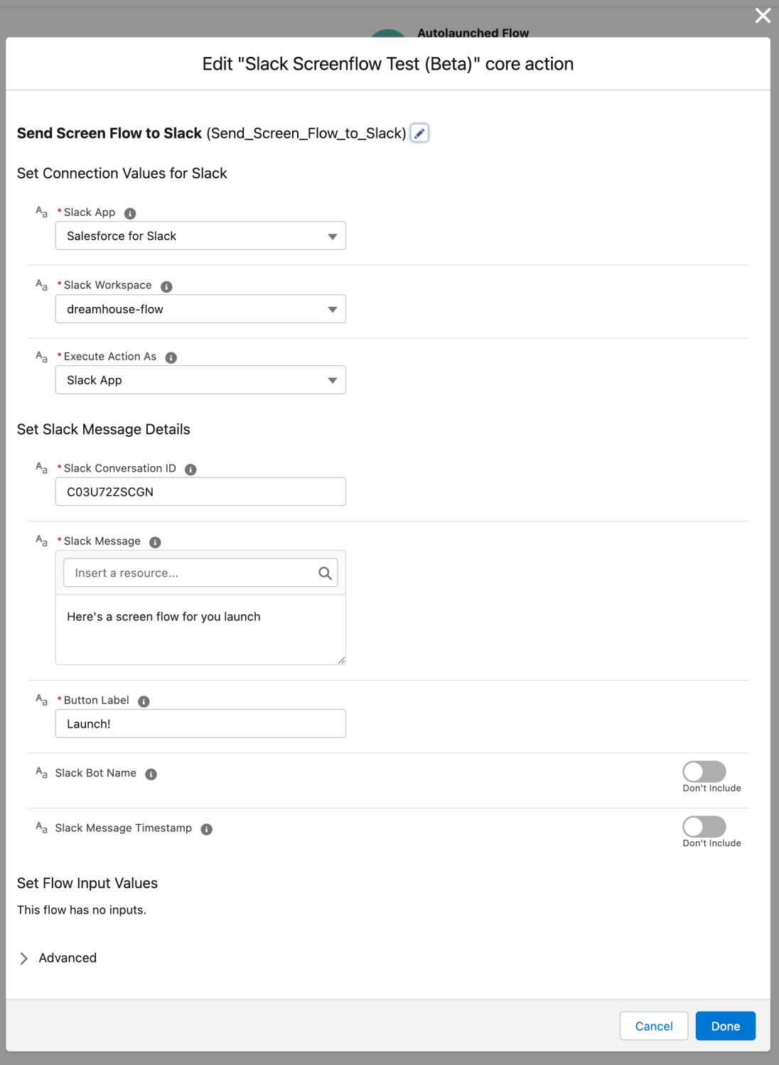Open the info tooltip for Slack Conversation ID
This screenshot has height=1065, width=779.
pyautogui.click(x=189, y=468)
